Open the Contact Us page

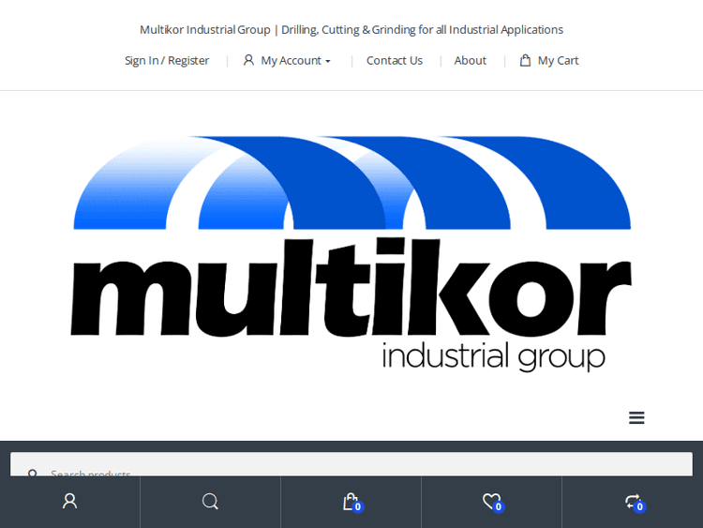tap(395, 61)
